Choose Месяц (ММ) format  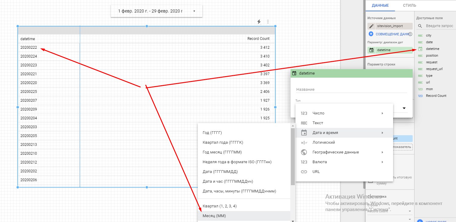[x=244, y=216]
